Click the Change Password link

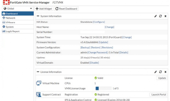point(97,53)
